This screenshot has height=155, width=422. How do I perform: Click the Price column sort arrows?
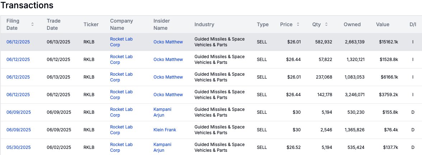(298, 24)
